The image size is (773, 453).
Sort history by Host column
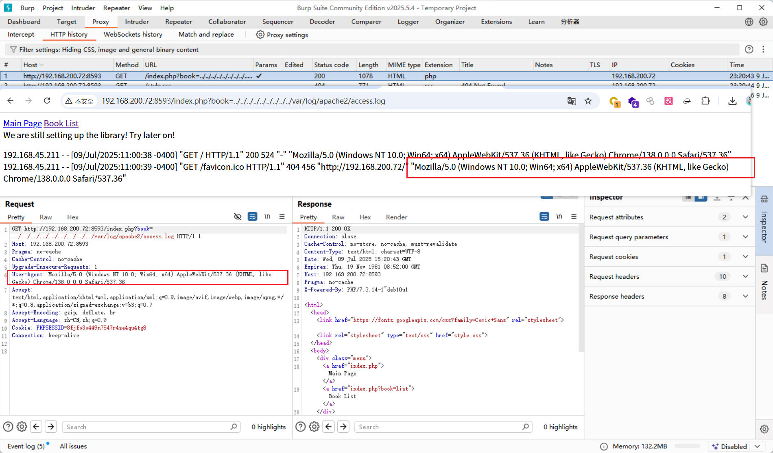tap(67, 65)
